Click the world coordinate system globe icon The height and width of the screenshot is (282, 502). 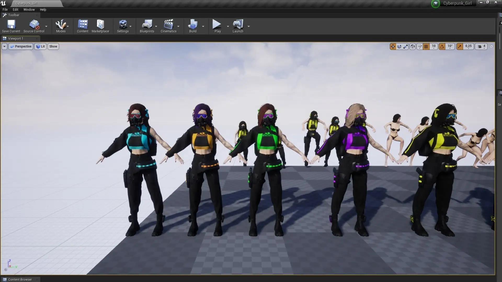(413, 46)
